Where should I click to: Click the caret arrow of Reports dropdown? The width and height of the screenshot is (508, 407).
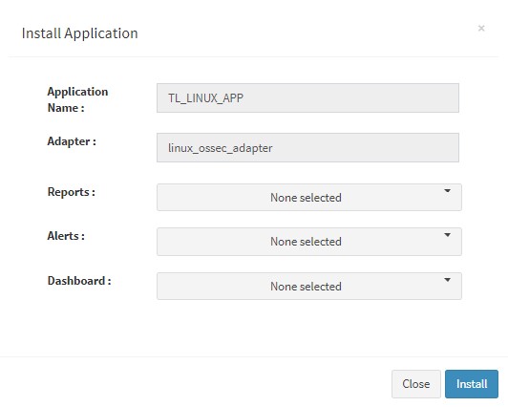coord(447,191)
